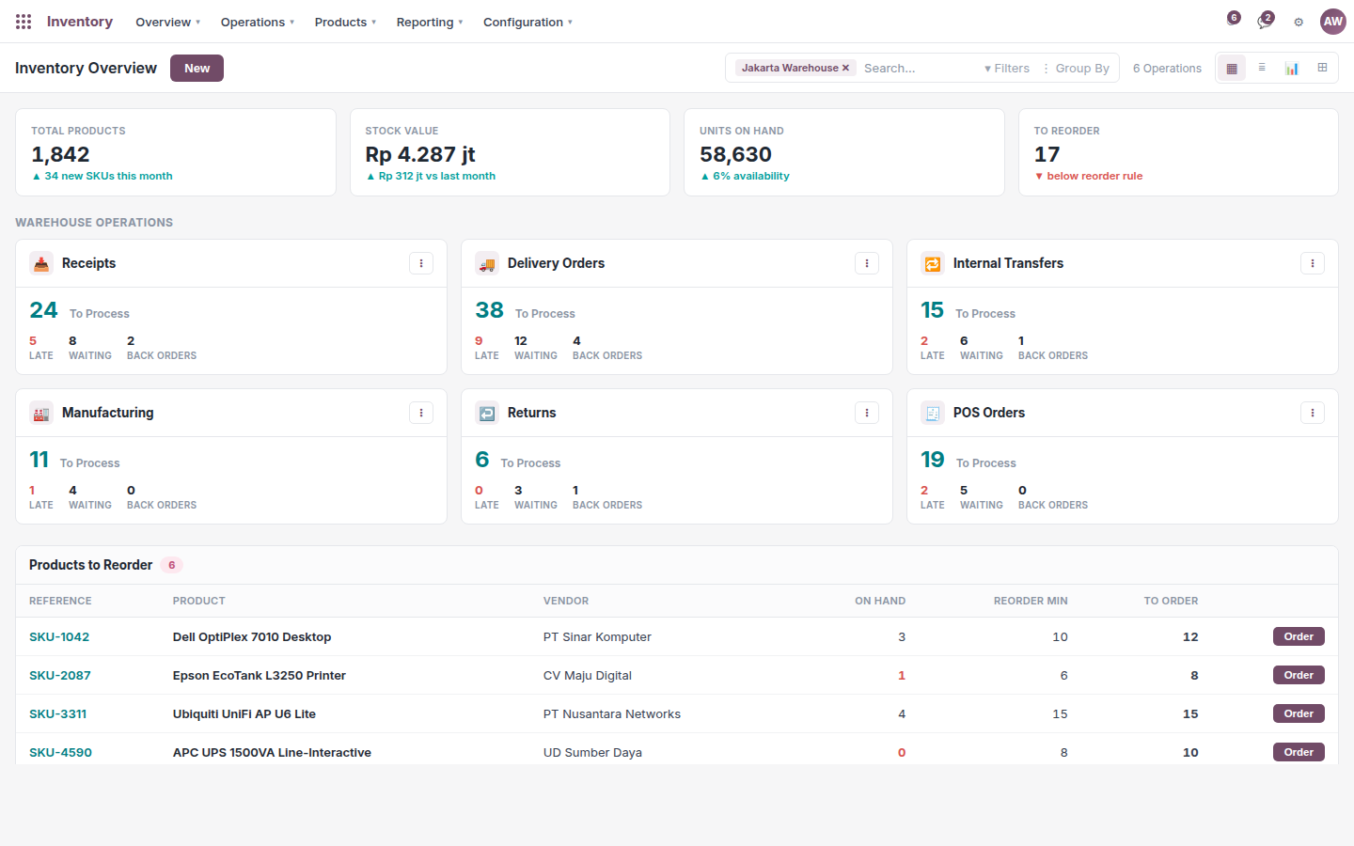Click the Returns arrow icon
1354x846 pixels.
[x=487, y=414]
